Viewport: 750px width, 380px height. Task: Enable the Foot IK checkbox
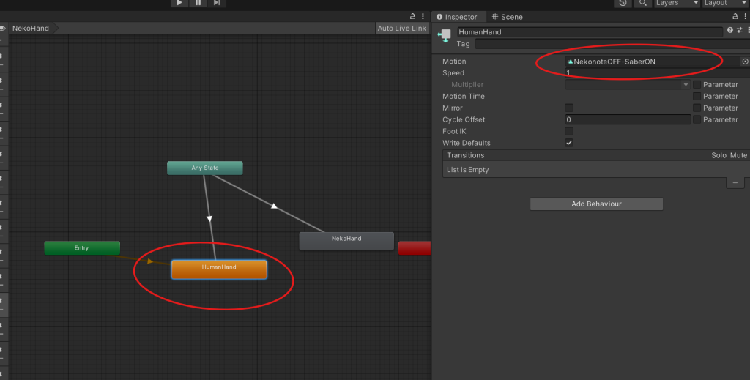[569, 131]
